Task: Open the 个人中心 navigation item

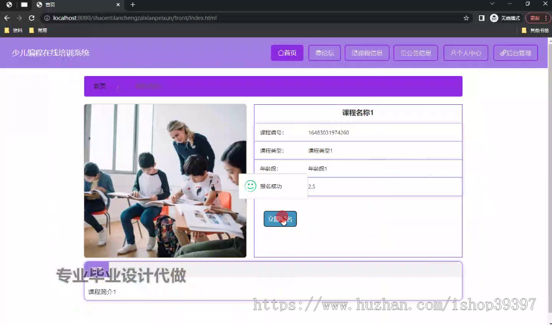Action: coord(466,53)
